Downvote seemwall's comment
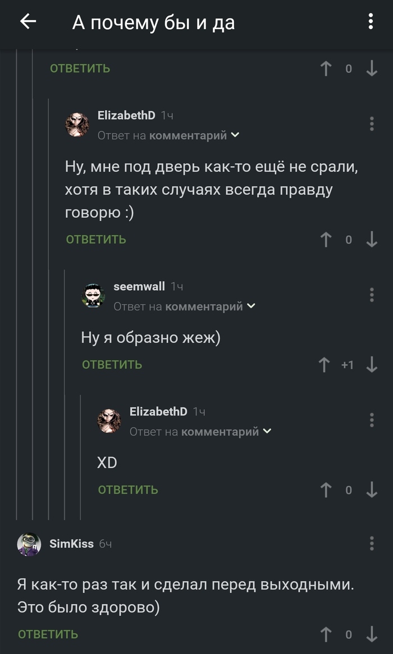This screenshot has width=393, height=654. 371,364
